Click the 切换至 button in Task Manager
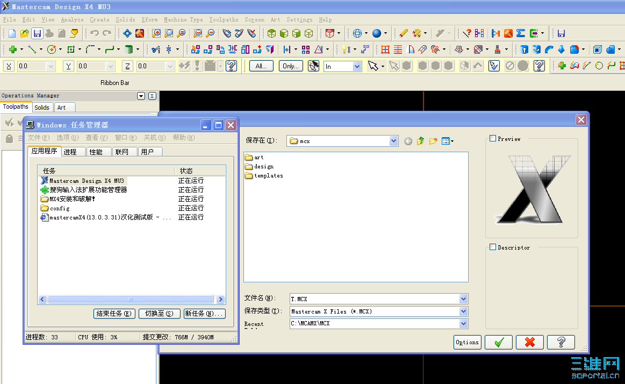The width and height of the screenshot is (625, 384). click(x=159, y=314)
